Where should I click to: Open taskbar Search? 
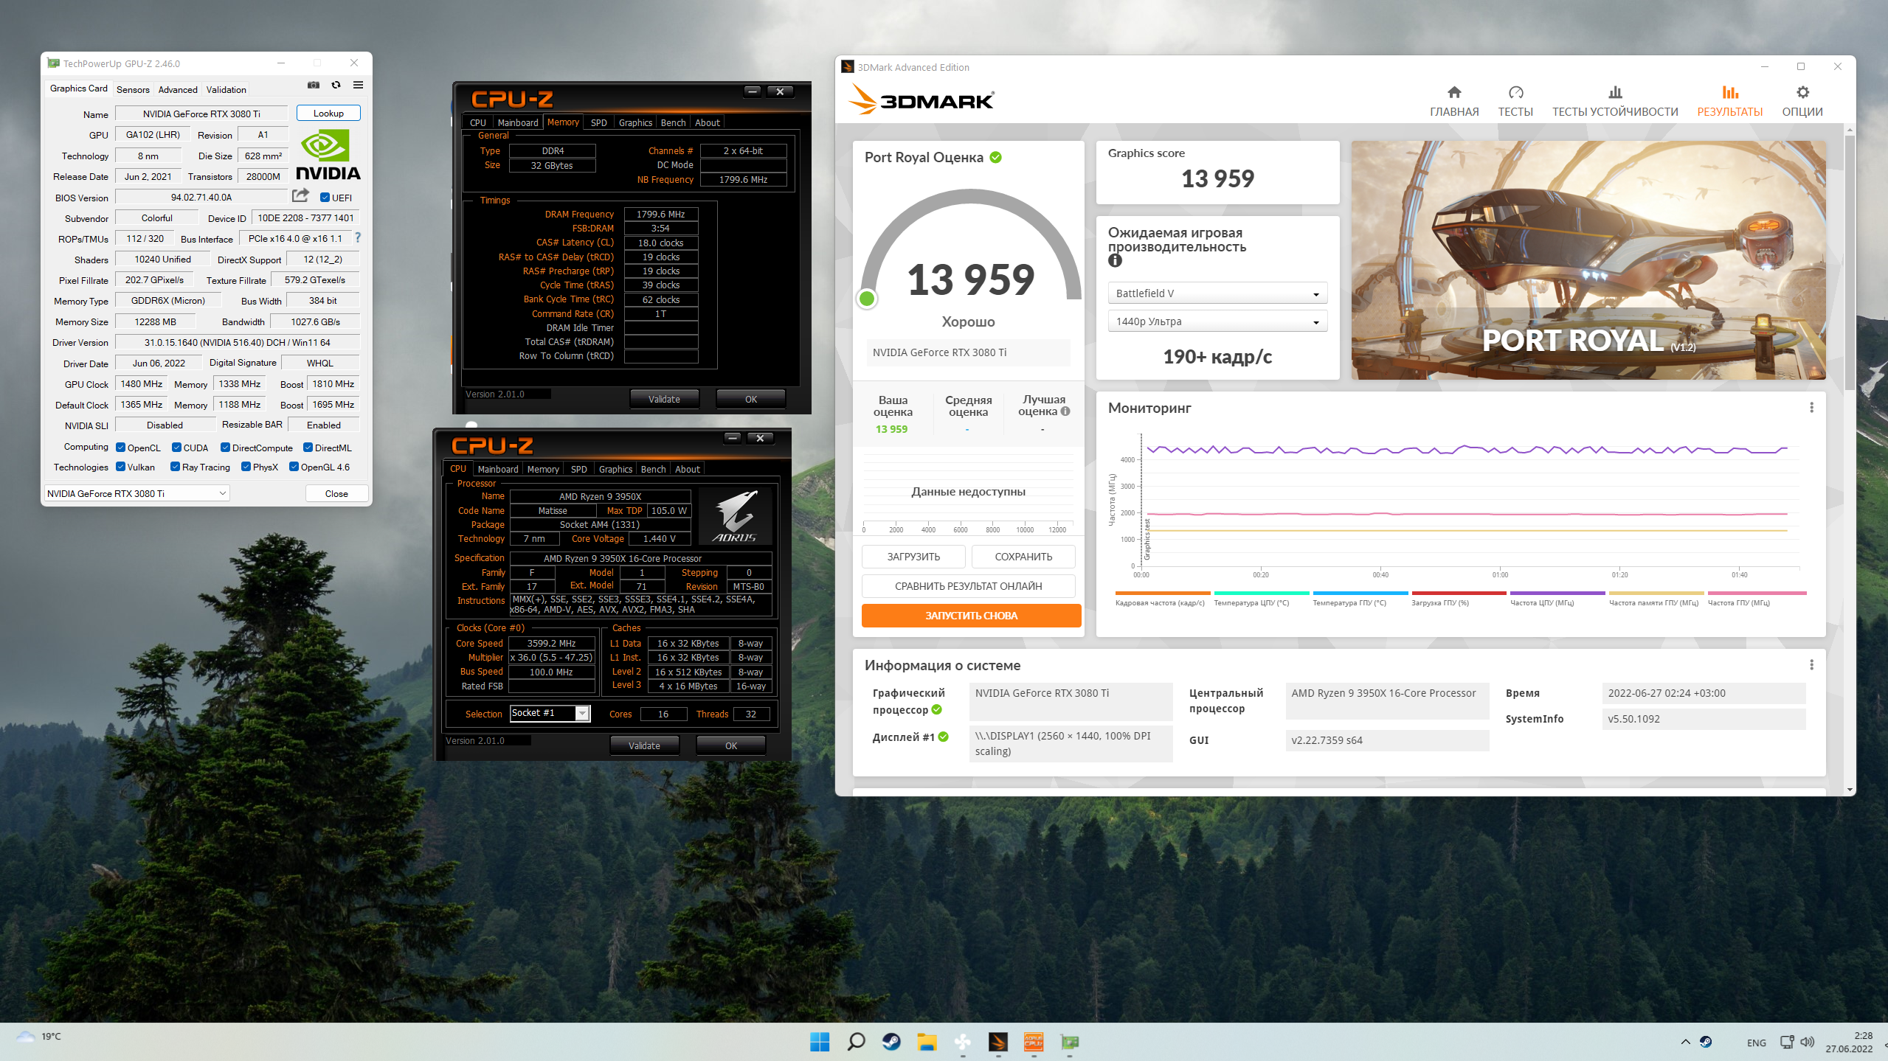(855, 1042)
